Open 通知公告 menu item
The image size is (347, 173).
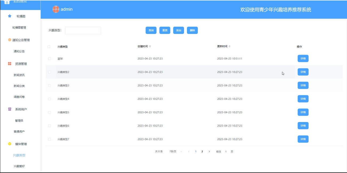[x=19, y=51]
